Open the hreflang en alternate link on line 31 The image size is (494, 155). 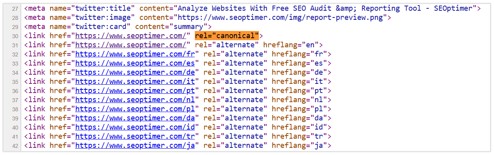coord(131,45)
